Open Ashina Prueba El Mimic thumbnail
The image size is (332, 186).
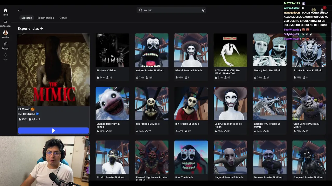152,50
